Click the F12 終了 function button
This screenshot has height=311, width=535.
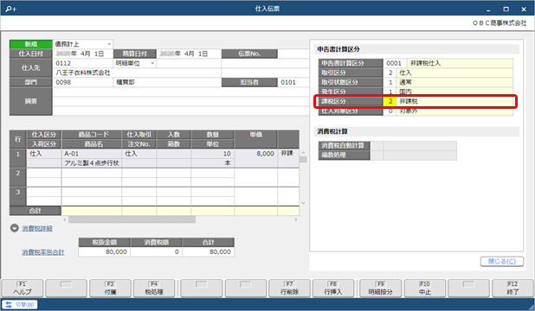point(512,289)
